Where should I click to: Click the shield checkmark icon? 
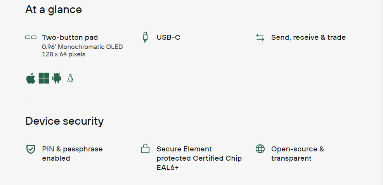31,149
